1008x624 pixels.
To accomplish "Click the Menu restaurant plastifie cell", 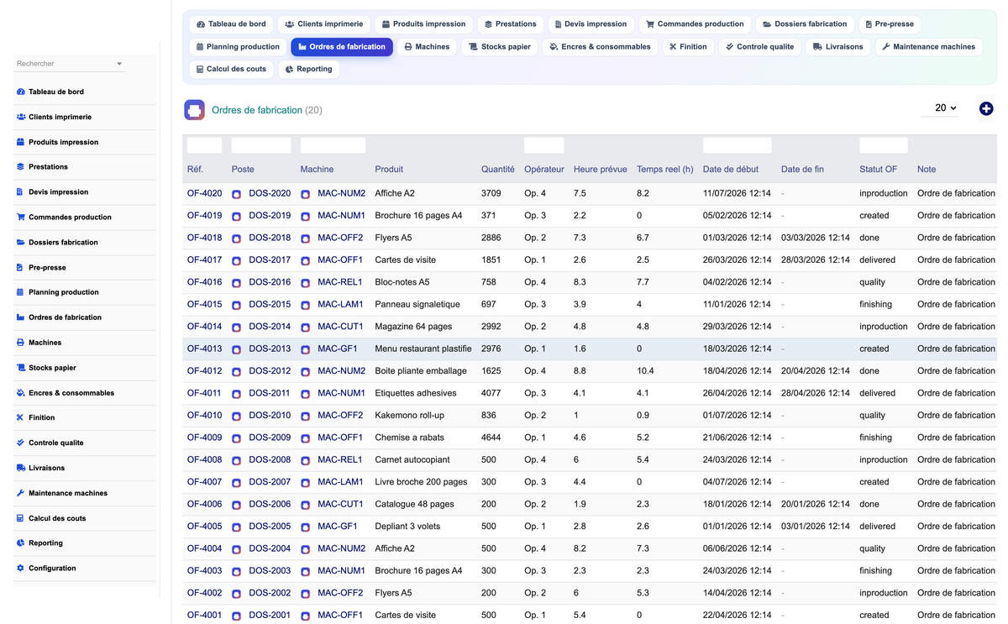I will (x=423, y=349).
